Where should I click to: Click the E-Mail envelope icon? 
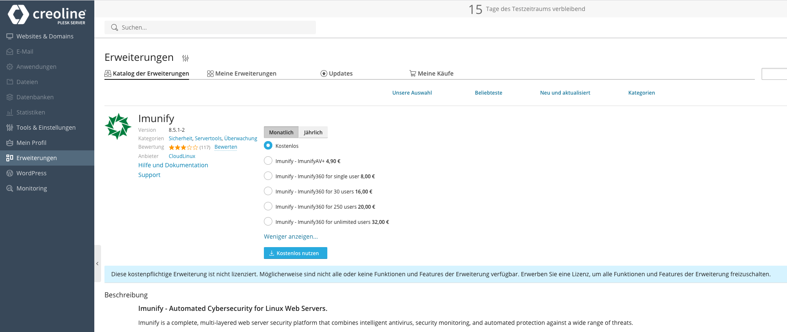[x=10, y=52]
